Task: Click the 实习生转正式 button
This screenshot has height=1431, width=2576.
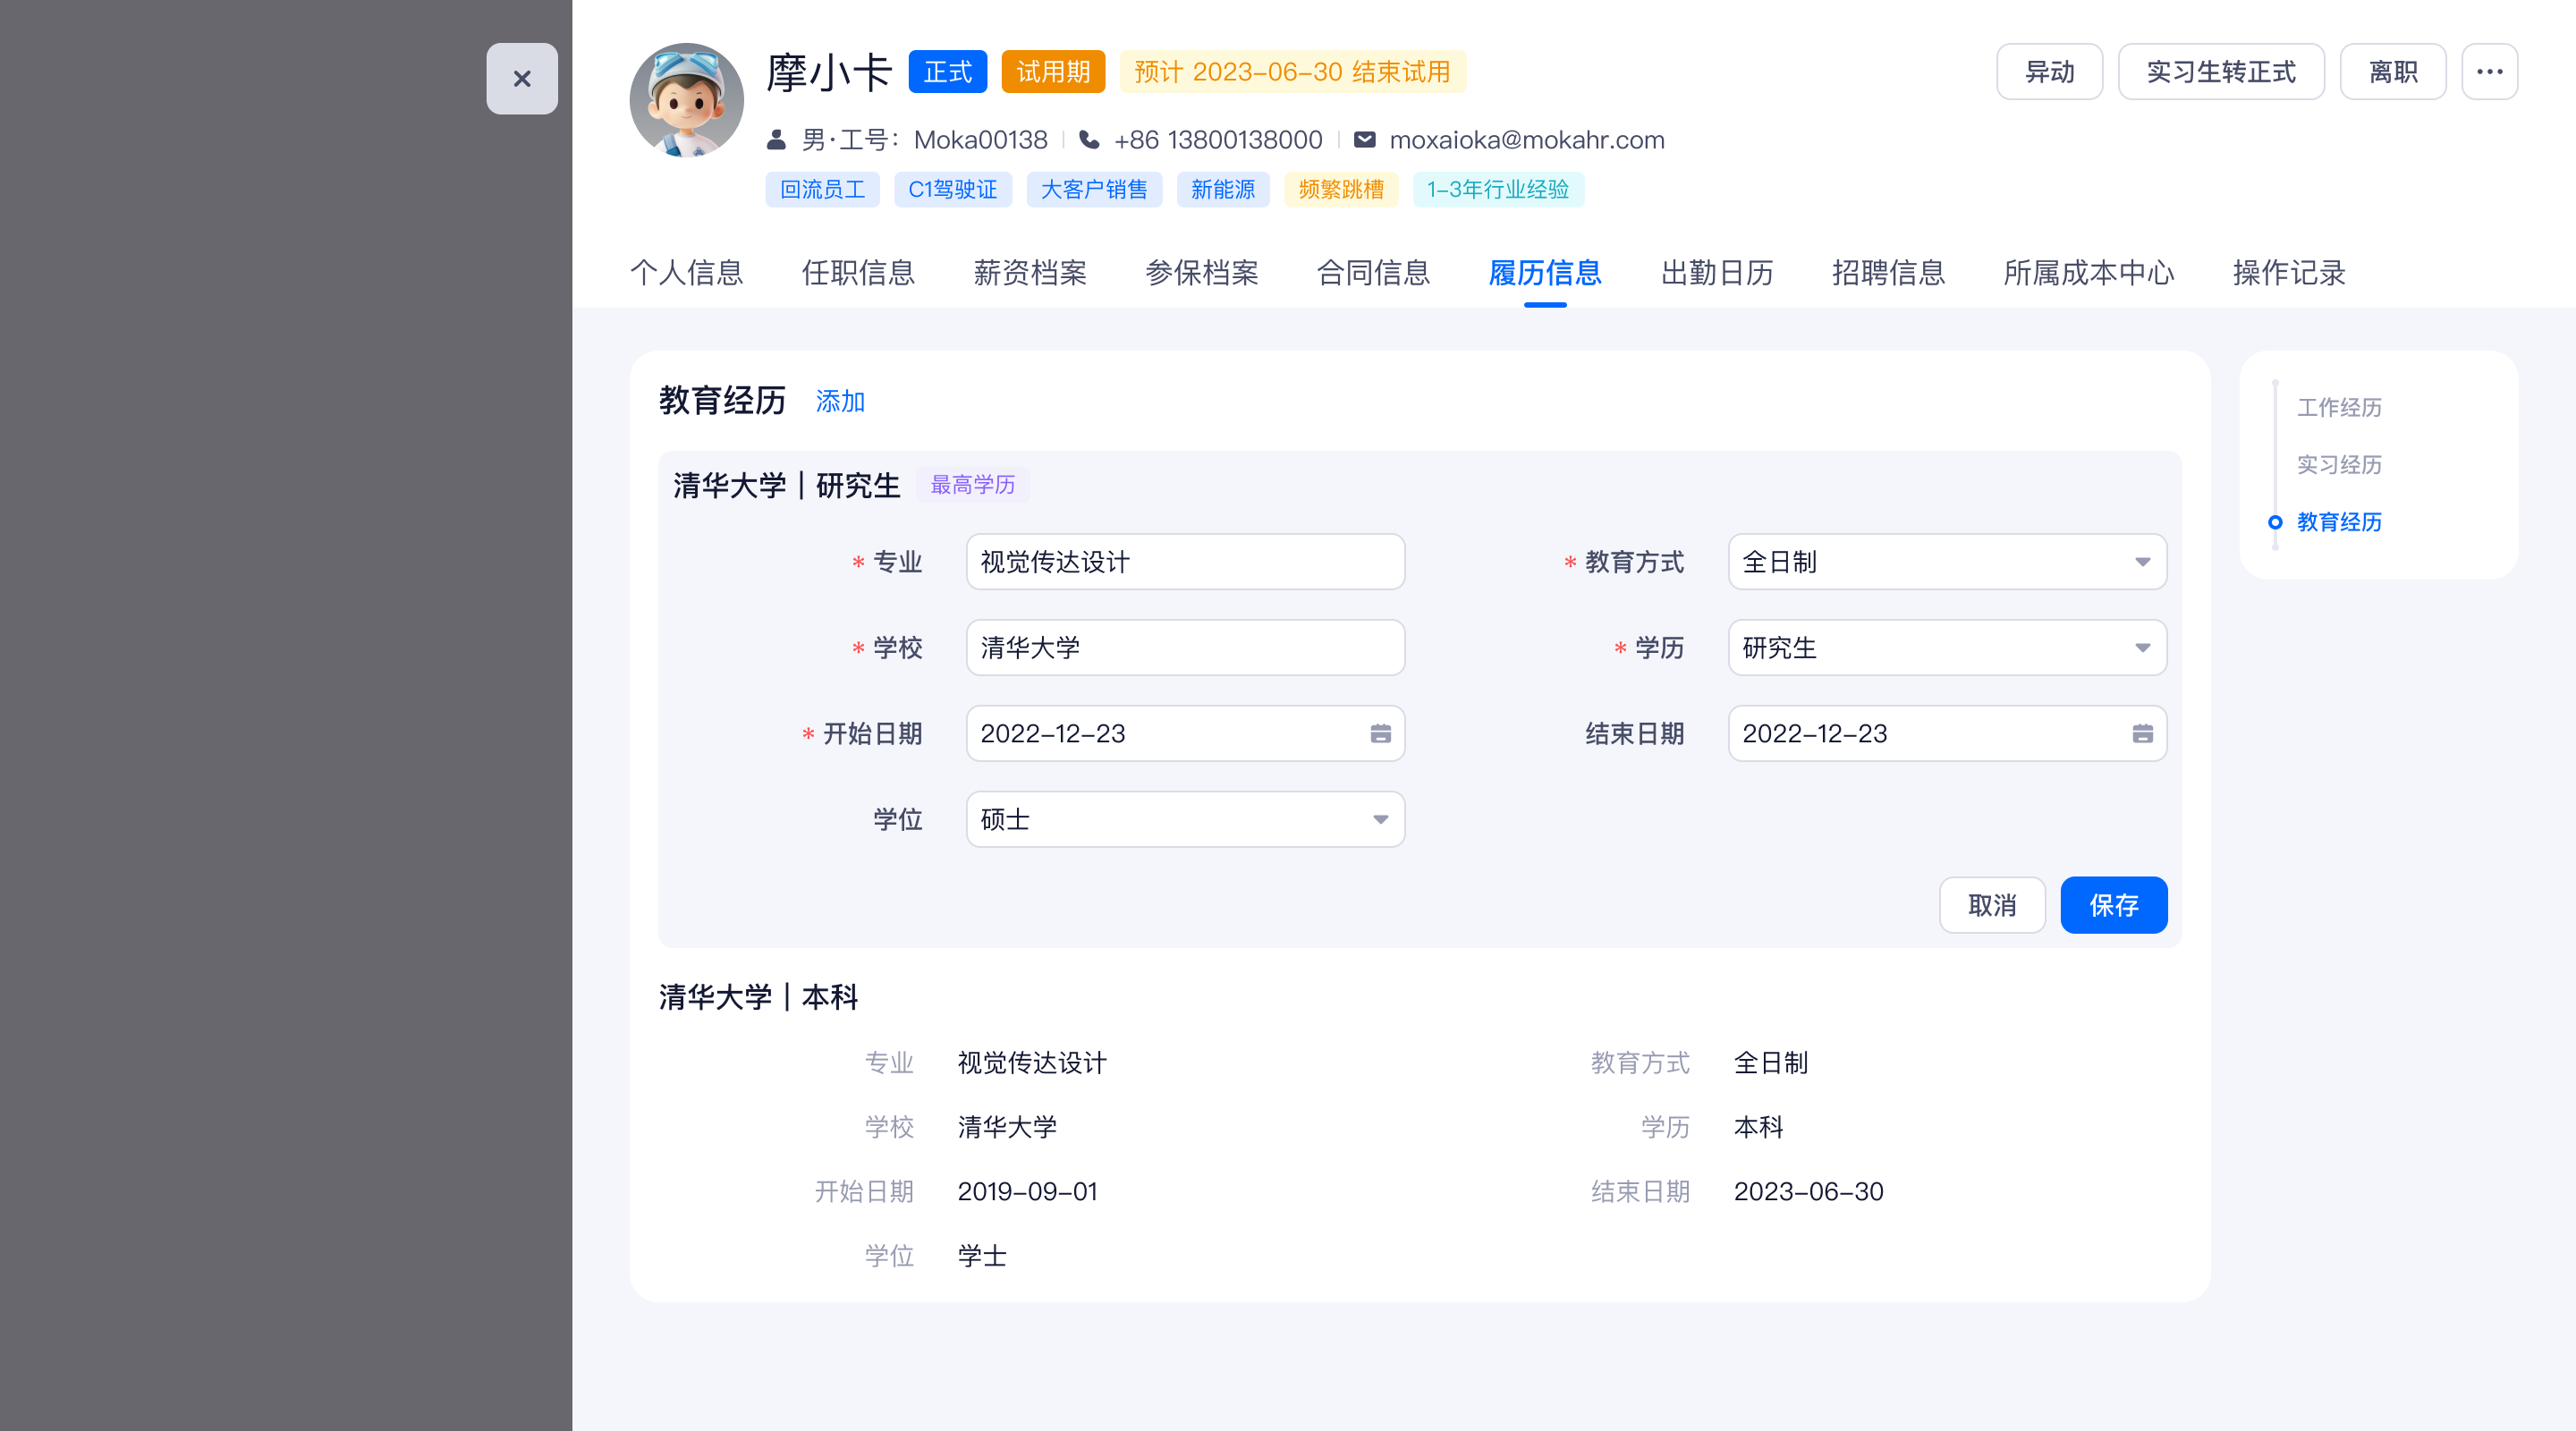Action: (x=2220, y=72)
